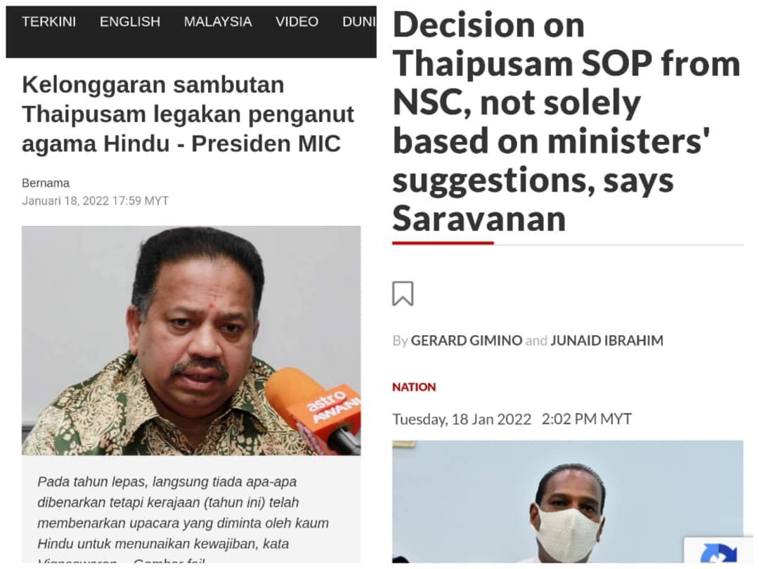View the MIC president interview photo
759x569 pixels.
tap(191, 341)
